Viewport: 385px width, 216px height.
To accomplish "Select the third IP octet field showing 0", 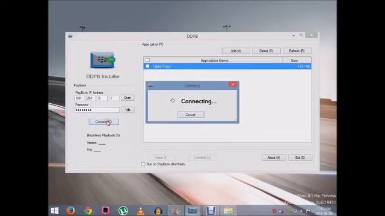I will click(102, 98).
